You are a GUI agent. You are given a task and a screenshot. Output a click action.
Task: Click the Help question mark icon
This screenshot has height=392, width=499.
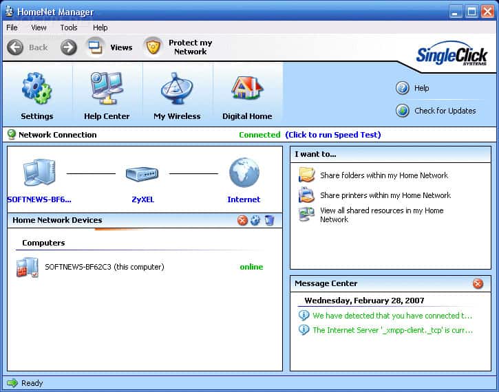402,88
